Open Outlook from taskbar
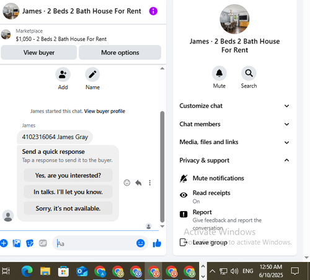 coord(82,271)
